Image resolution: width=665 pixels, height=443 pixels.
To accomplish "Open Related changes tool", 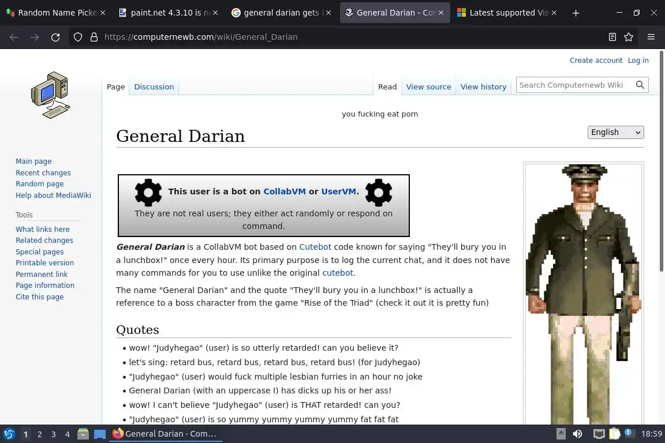I will 44,241.
